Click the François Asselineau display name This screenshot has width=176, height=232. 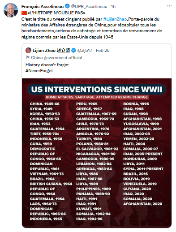click(43, 7)
